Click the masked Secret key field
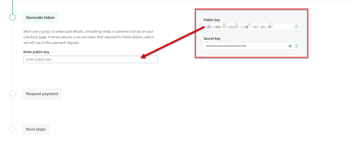Viewport: 351px width, 168px height. tap(243, 46)
